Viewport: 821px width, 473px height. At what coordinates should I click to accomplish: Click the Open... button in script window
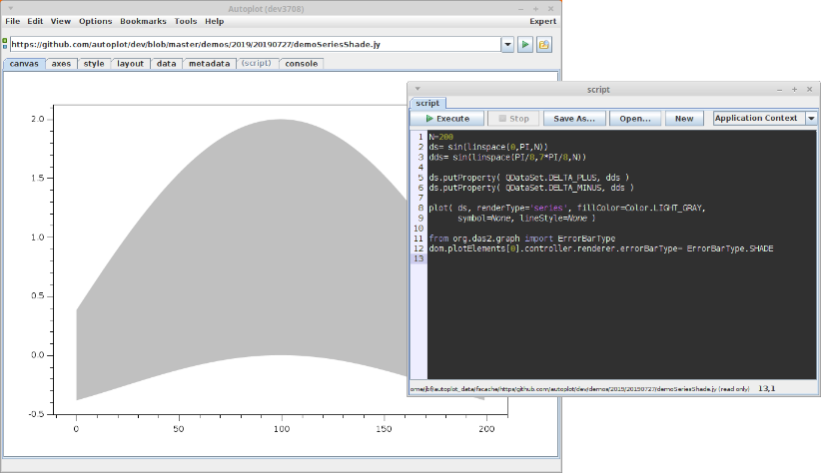pos(634,118)
